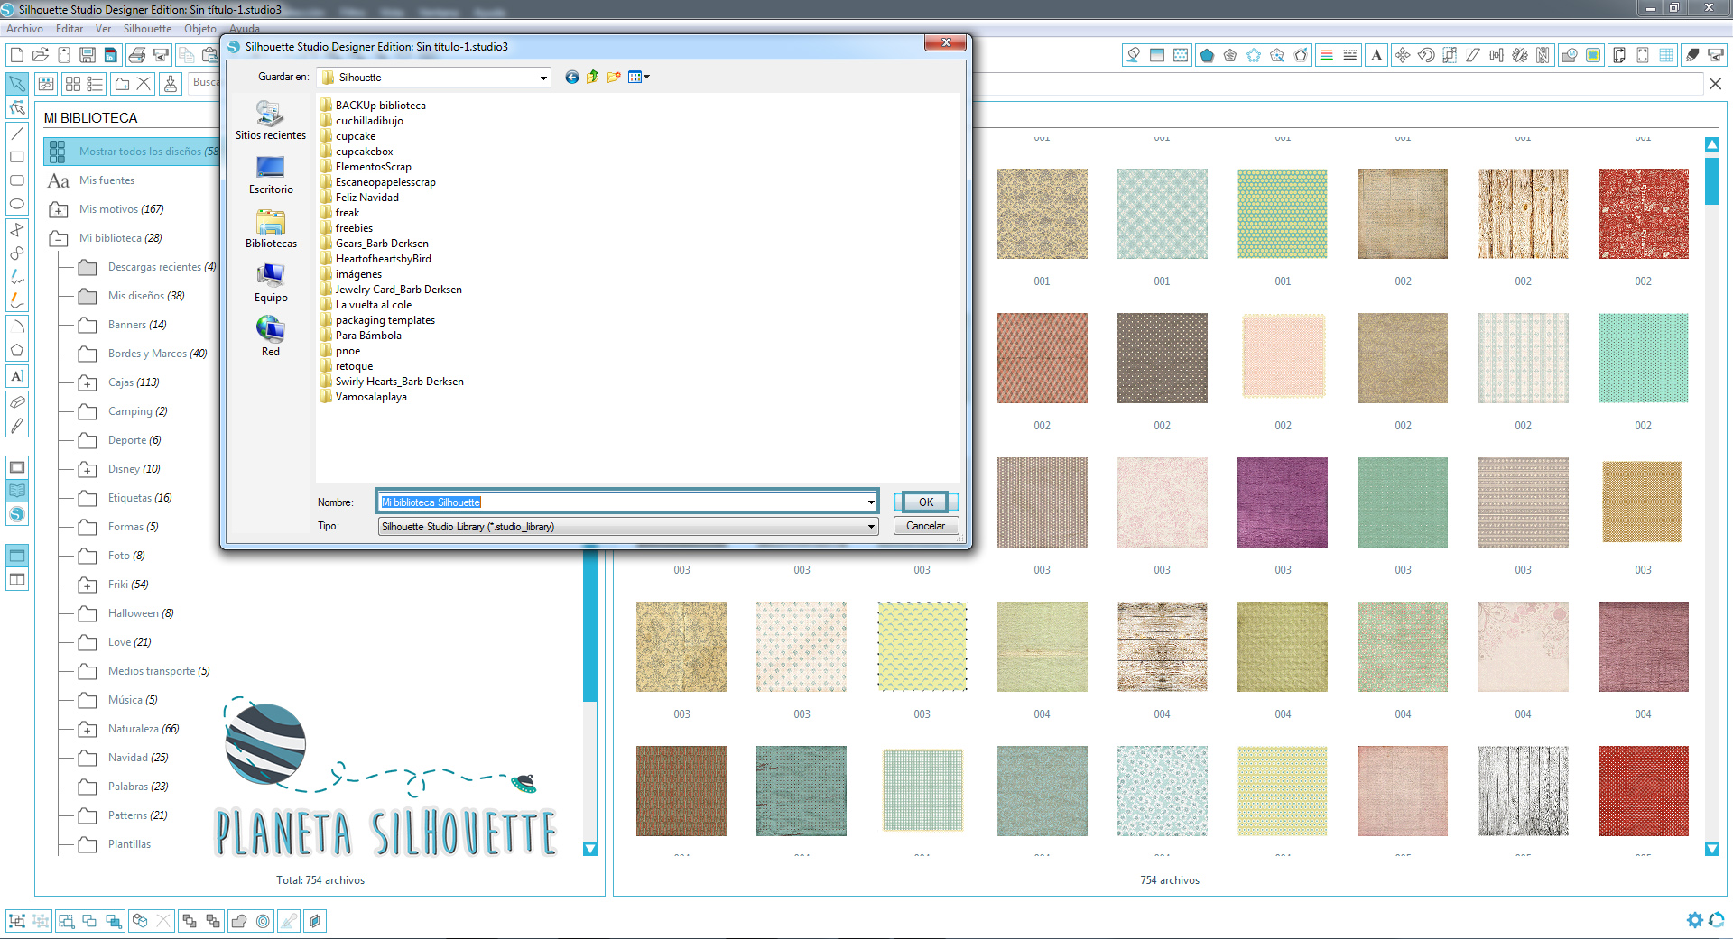This screenshot has height=939, width=1733.
Task: Choose the Draw an Ellipse tool
Action: (17, 204)
